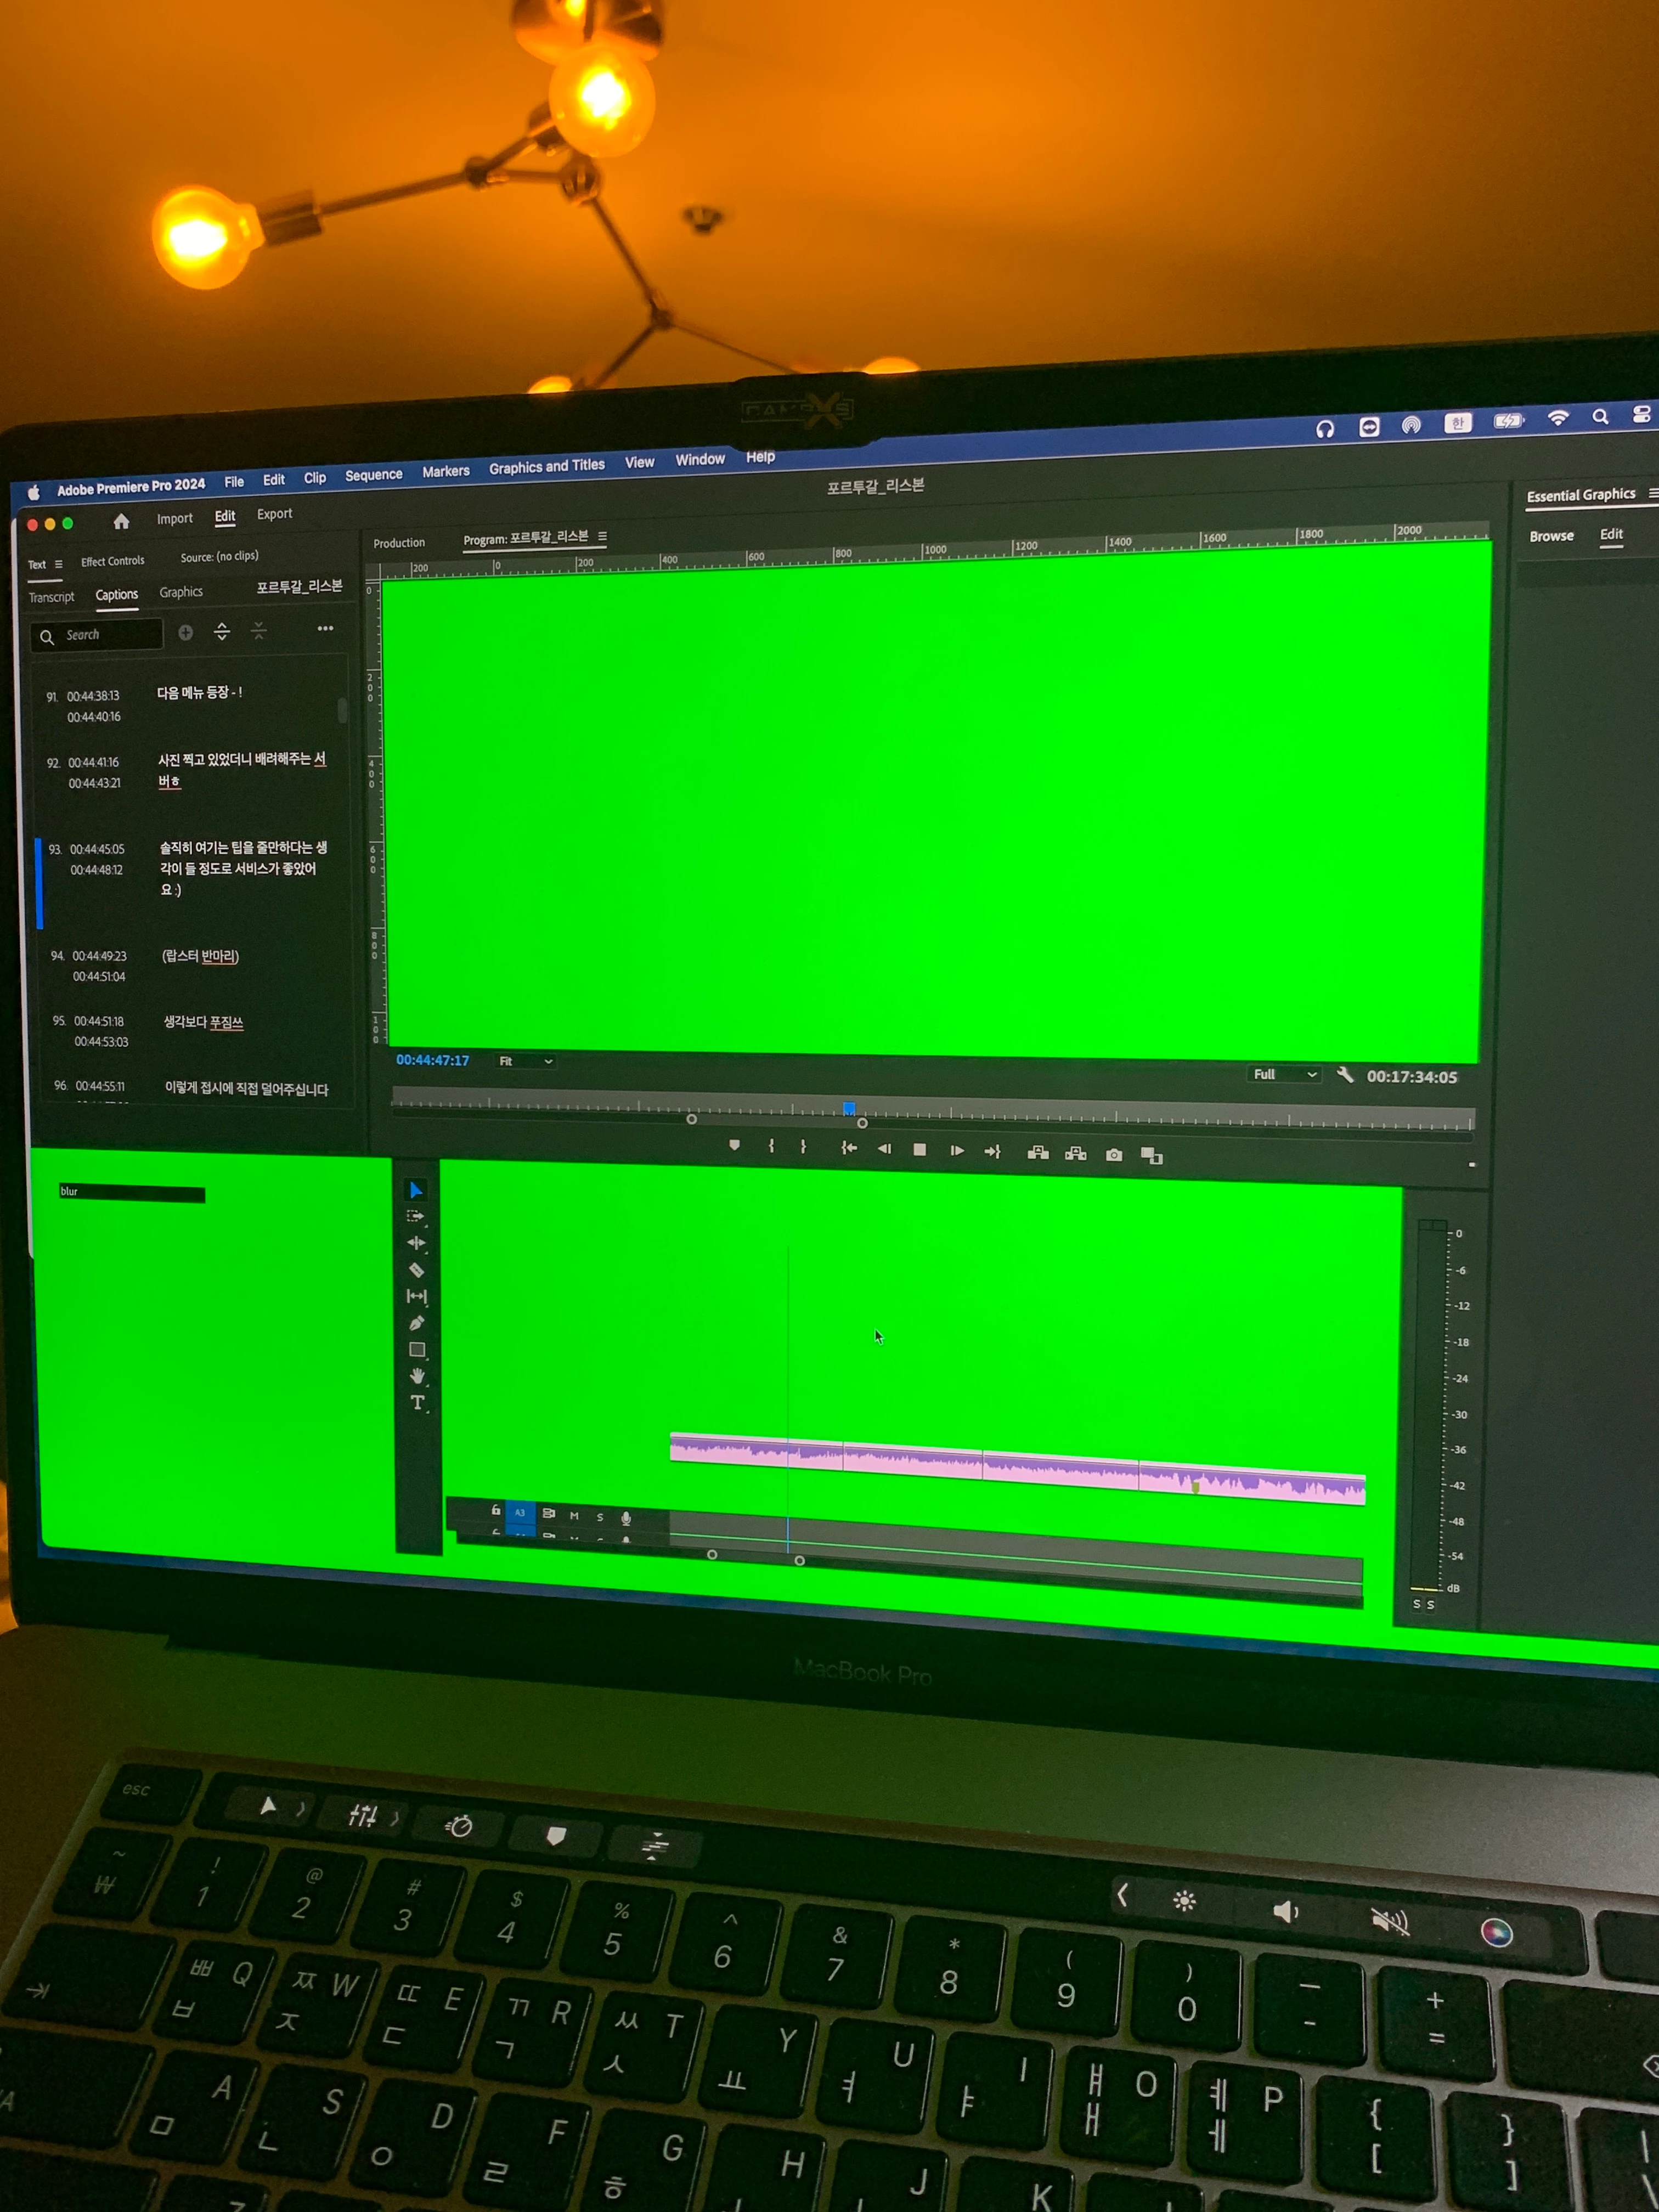Switch to the Transcript tab
Screen dimensions: 1659x2212
[x=51, y=597]
